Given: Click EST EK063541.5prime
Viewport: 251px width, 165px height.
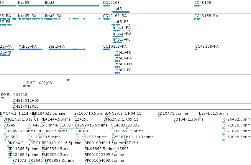Looking at the screenshot, I should [x=127, y=131].
